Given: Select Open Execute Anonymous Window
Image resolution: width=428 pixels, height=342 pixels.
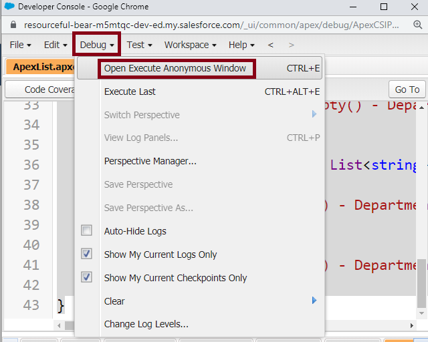Looking at the screenshot, I should point(199,68).
